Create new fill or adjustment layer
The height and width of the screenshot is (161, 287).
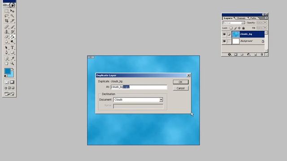click(248, 55)
